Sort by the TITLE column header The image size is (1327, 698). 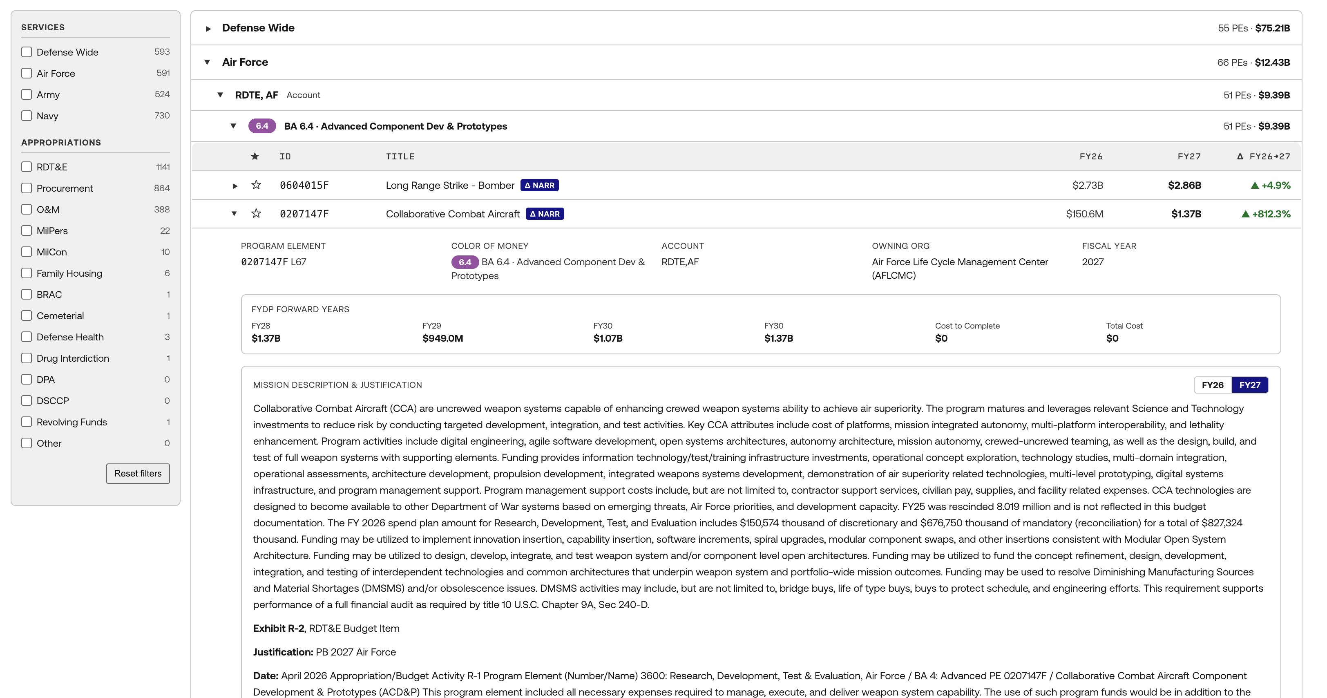point(400,156)
